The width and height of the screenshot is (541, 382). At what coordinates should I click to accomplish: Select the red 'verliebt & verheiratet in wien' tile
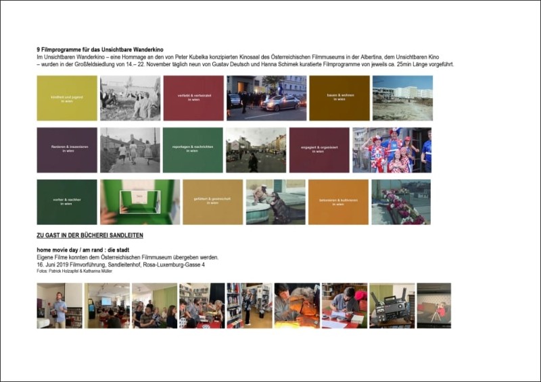click(x=193, y=98)
